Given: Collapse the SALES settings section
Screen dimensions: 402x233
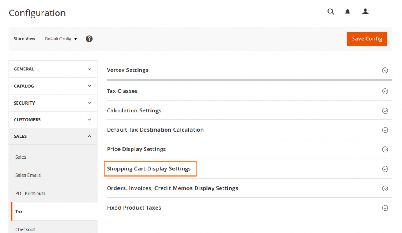Looking at the screenshot, I should click(x=53, y=136).
